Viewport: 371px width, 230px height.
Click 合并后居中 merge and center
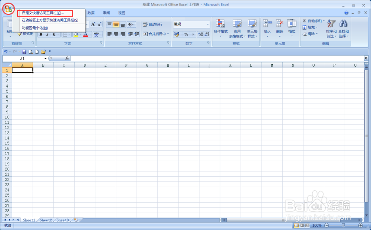[156, 34]
